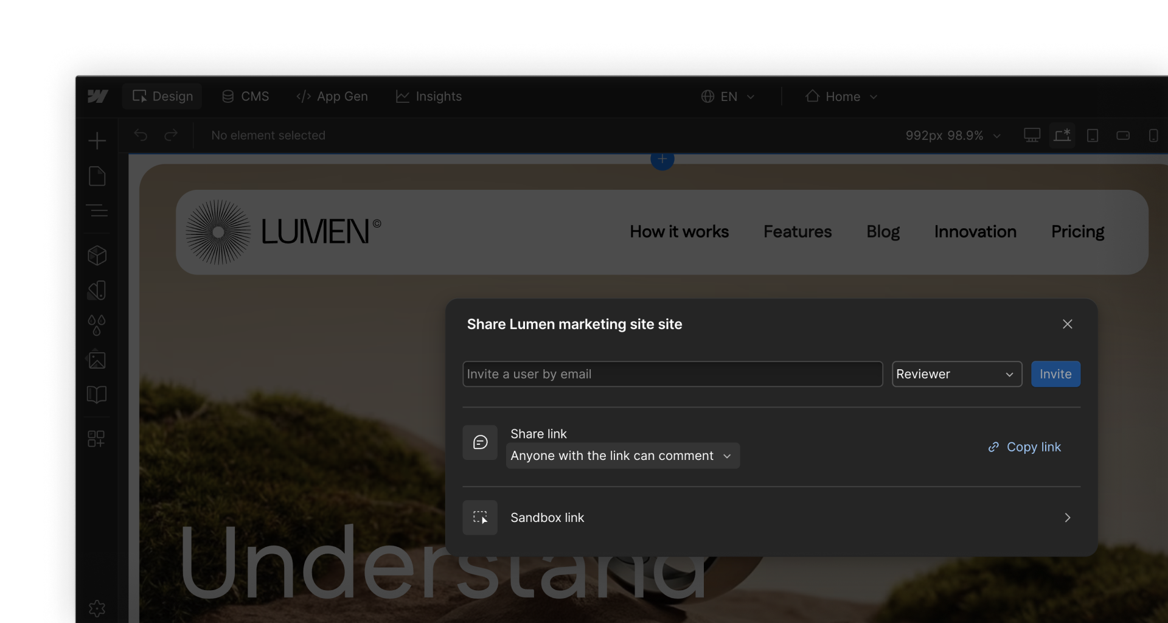Screen dimensions: 1168x623
Task: Open the Assets panel
Action: tap(97, 360)
